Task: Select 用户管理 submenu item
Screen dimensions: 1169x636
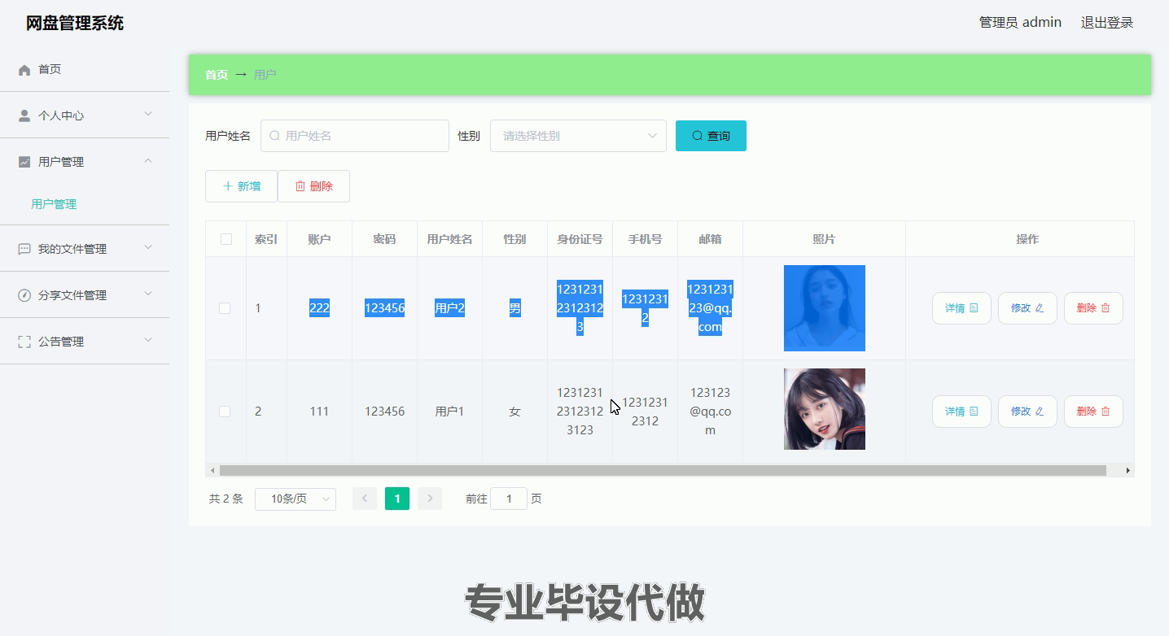Action: [x=85, y=204]
